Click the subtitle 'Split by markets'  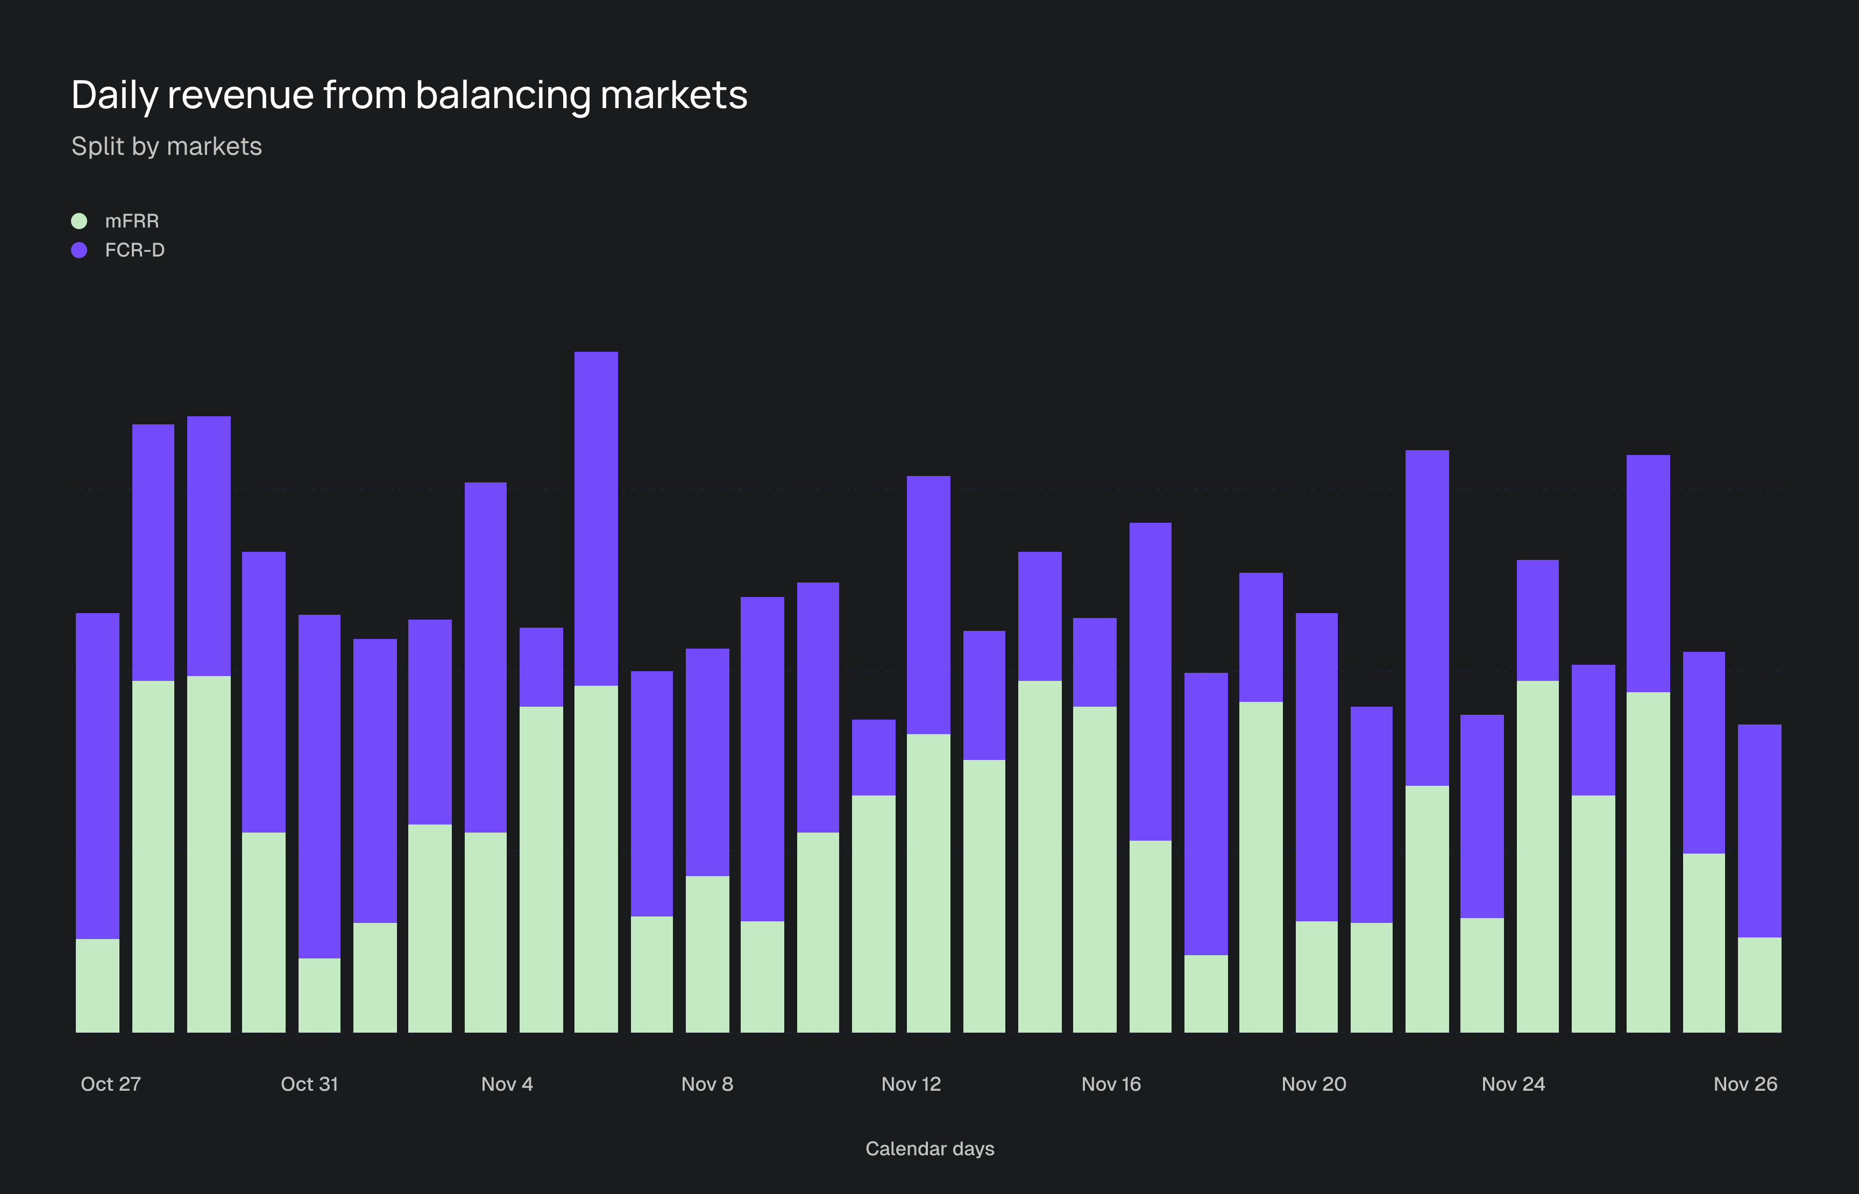pyautogui.click(x=167, y=146)
